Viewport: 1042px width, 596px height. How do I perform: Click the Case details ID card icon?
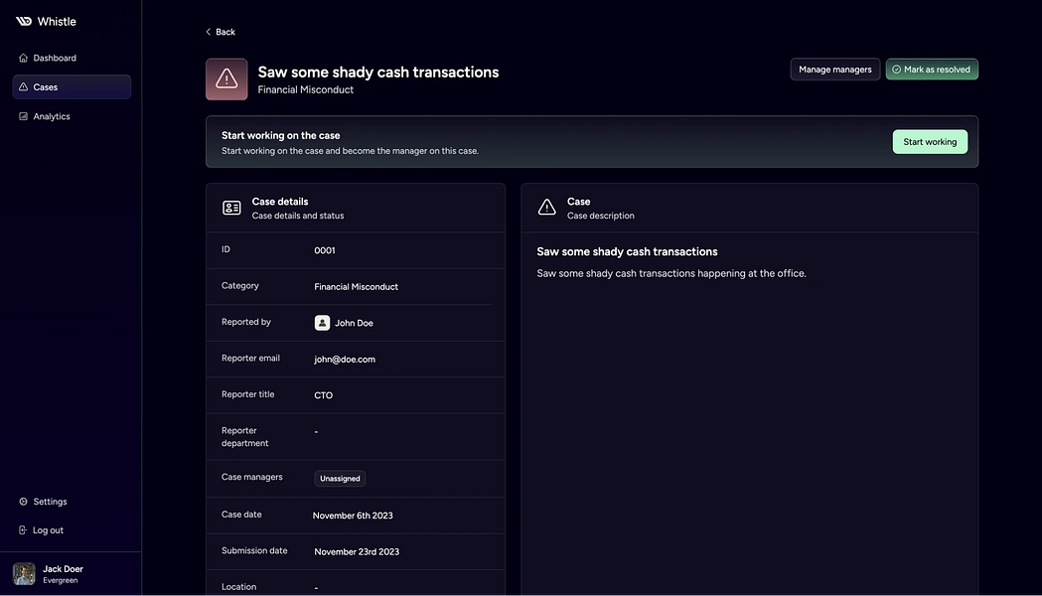click(231, 208)
